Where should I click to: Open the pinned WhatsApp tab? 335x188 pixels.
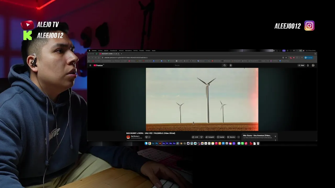pyautogui.click(x=97, y=54)
